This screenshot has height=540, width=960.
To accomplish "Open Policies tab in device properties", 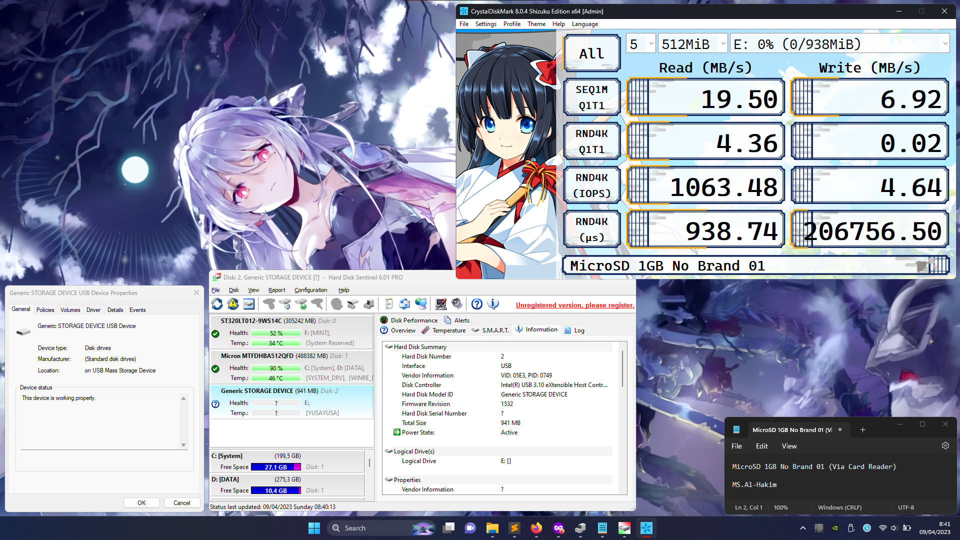I will 45,310.
